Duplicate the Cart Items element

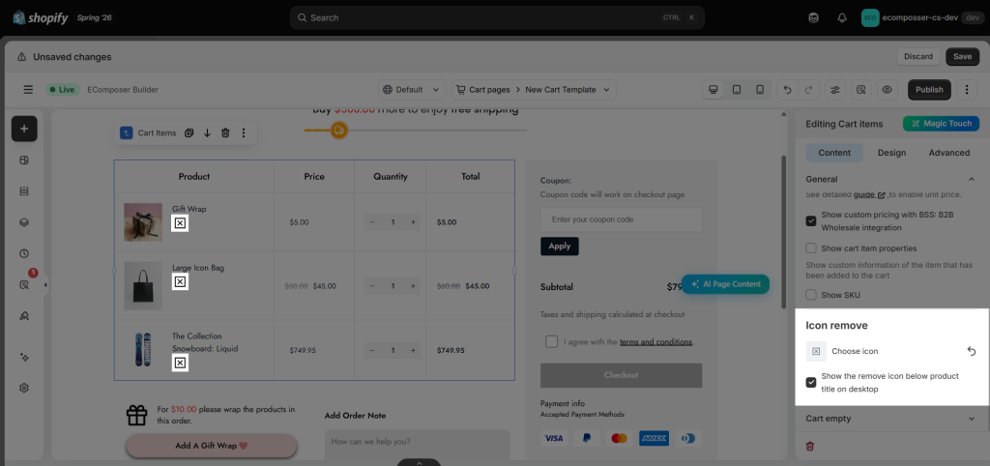point(189,132)
